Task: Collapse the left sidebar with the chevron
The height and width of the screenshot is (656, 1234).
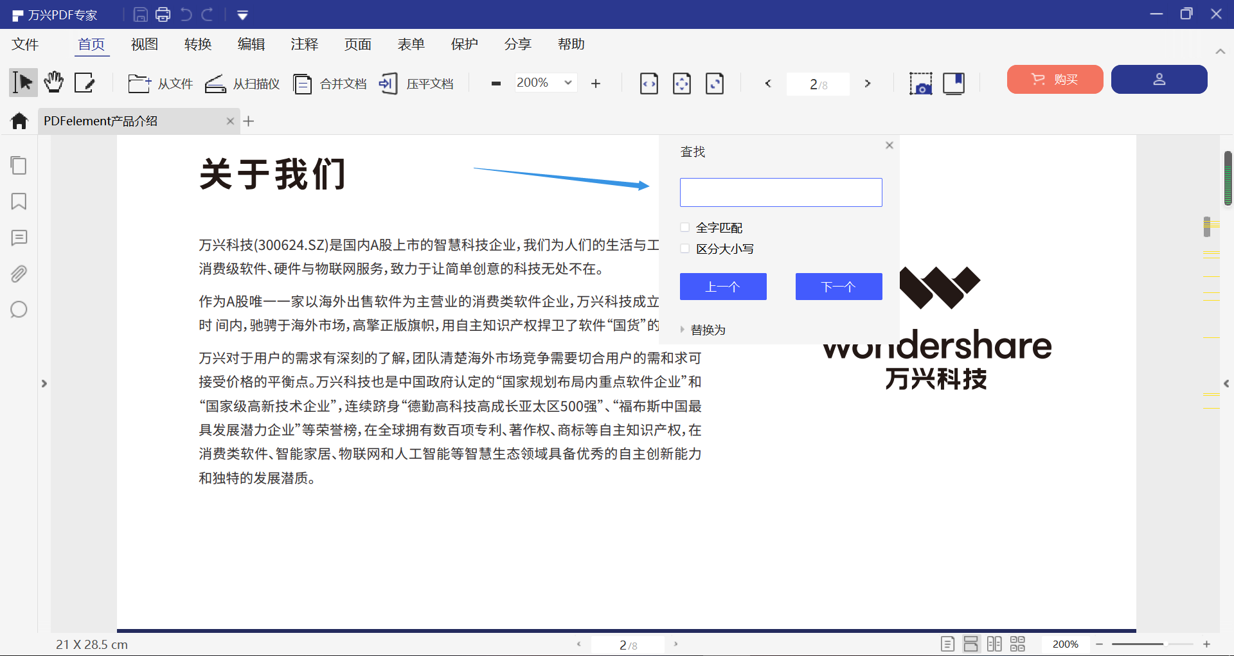Action: click(44, 384)
